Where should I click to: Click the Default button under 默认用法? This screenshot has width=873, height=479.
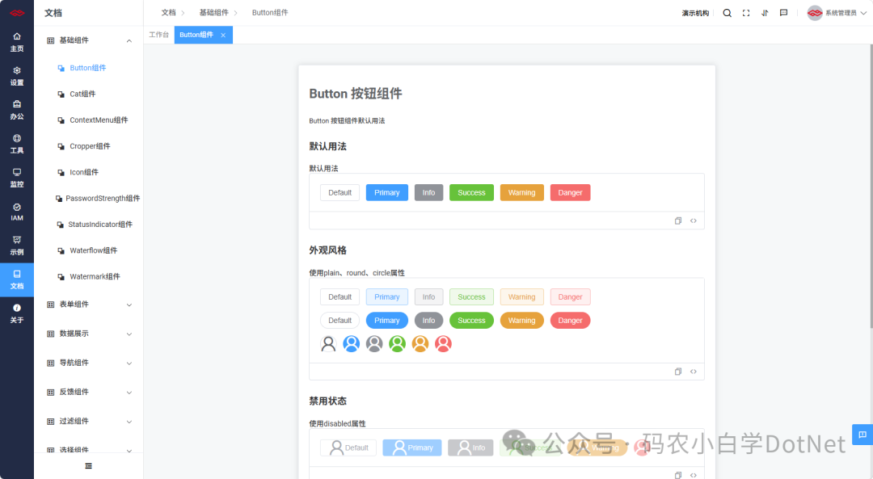point(339,192)
